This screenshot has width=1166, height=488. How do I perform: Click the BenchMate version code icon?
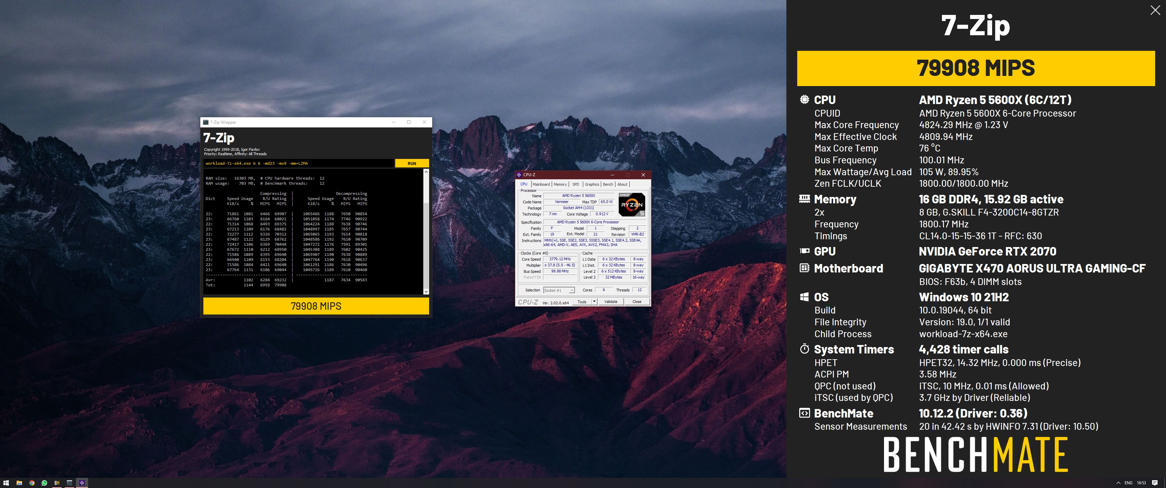804,413
